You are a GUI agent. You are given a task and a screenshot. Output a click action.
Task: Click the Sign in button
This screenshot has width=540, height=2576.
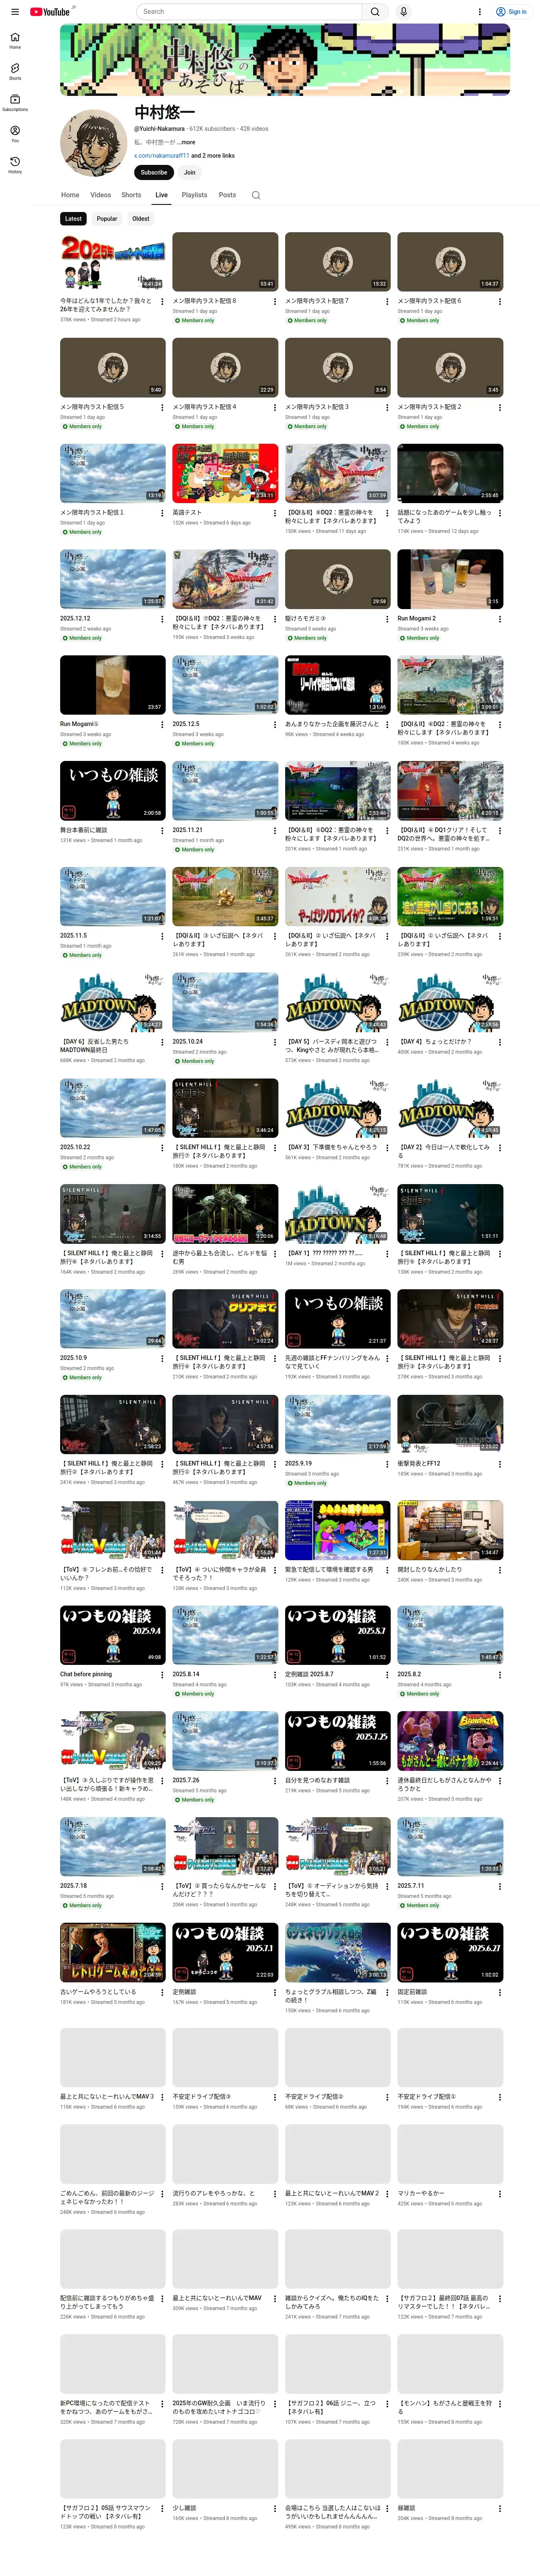[511, 12]
